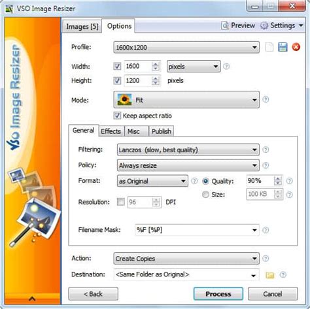Click the Process button

[x=218, y=294]
